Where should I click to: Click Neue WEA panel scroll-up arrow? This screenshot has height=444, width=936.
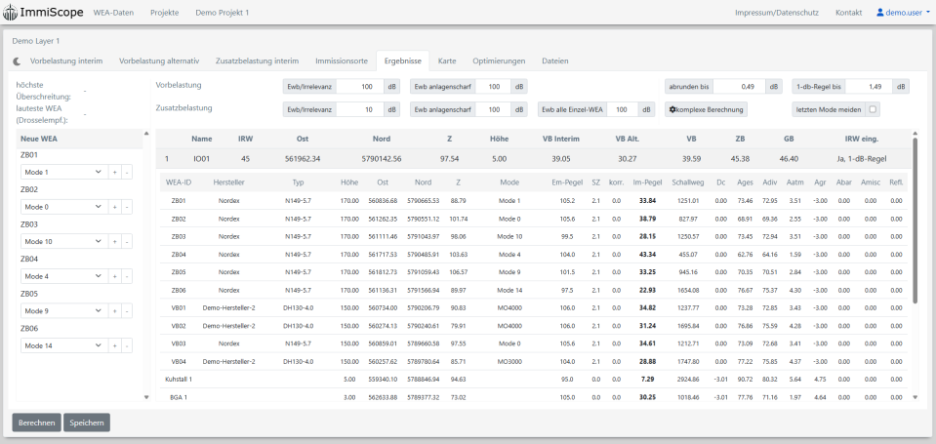(x=146, y=133)
